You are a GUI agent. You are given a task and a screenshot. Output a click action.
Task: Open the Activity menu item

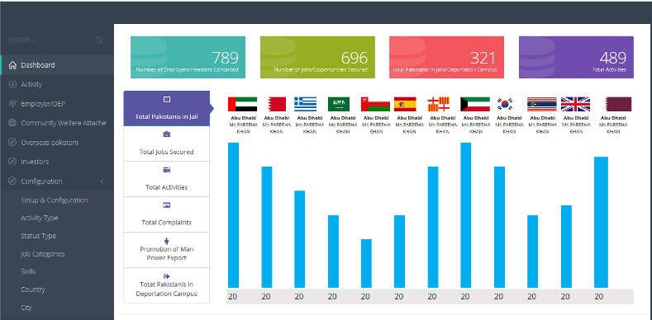[57, 84]
